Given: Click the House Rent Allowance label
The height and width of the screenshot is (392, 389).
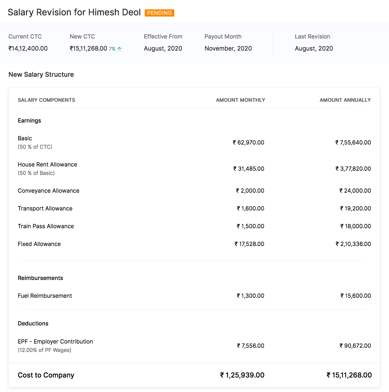Looking at the screenshot, I should (47, 164).
